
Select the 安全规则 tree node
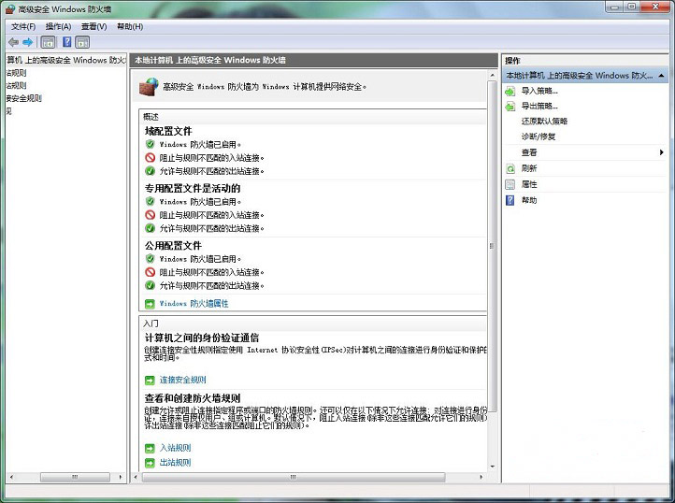click(24, 98)
